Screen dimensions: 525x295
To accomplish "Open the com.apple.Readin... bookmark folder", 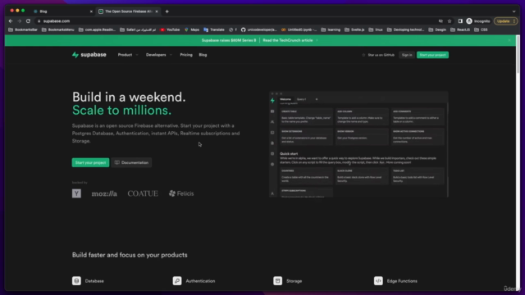I will coord(97,29).
